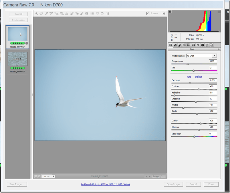Click the trash icon to mark for deletion
The height and width of the screenshot is (193, 230).
click(108, 13)
